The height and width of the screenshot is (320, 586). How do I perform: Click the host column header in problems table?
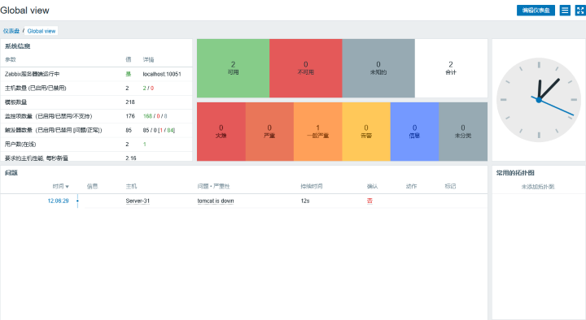pyautogui.click(x=131, y=186)
